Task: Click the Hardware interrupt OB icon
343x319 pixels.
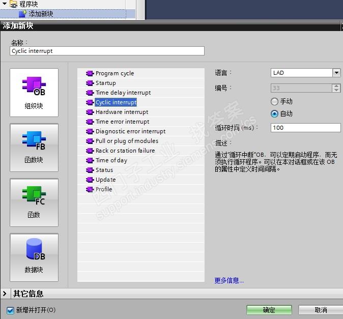Action: pyautogui.click(x=90, y=112)
